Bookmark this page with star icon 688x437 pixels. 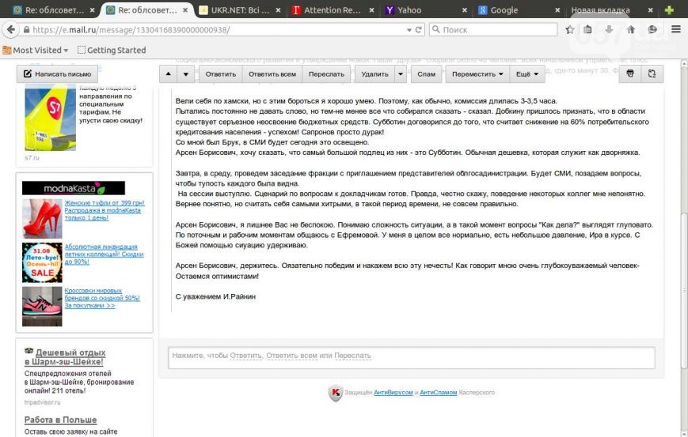[570, 29]
